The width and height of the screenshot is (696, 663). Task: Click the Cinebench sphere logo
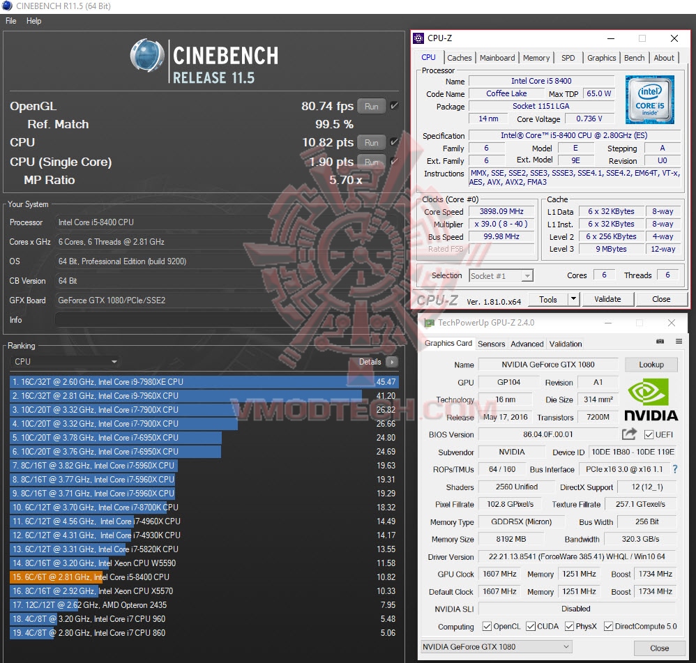point(147,56)
